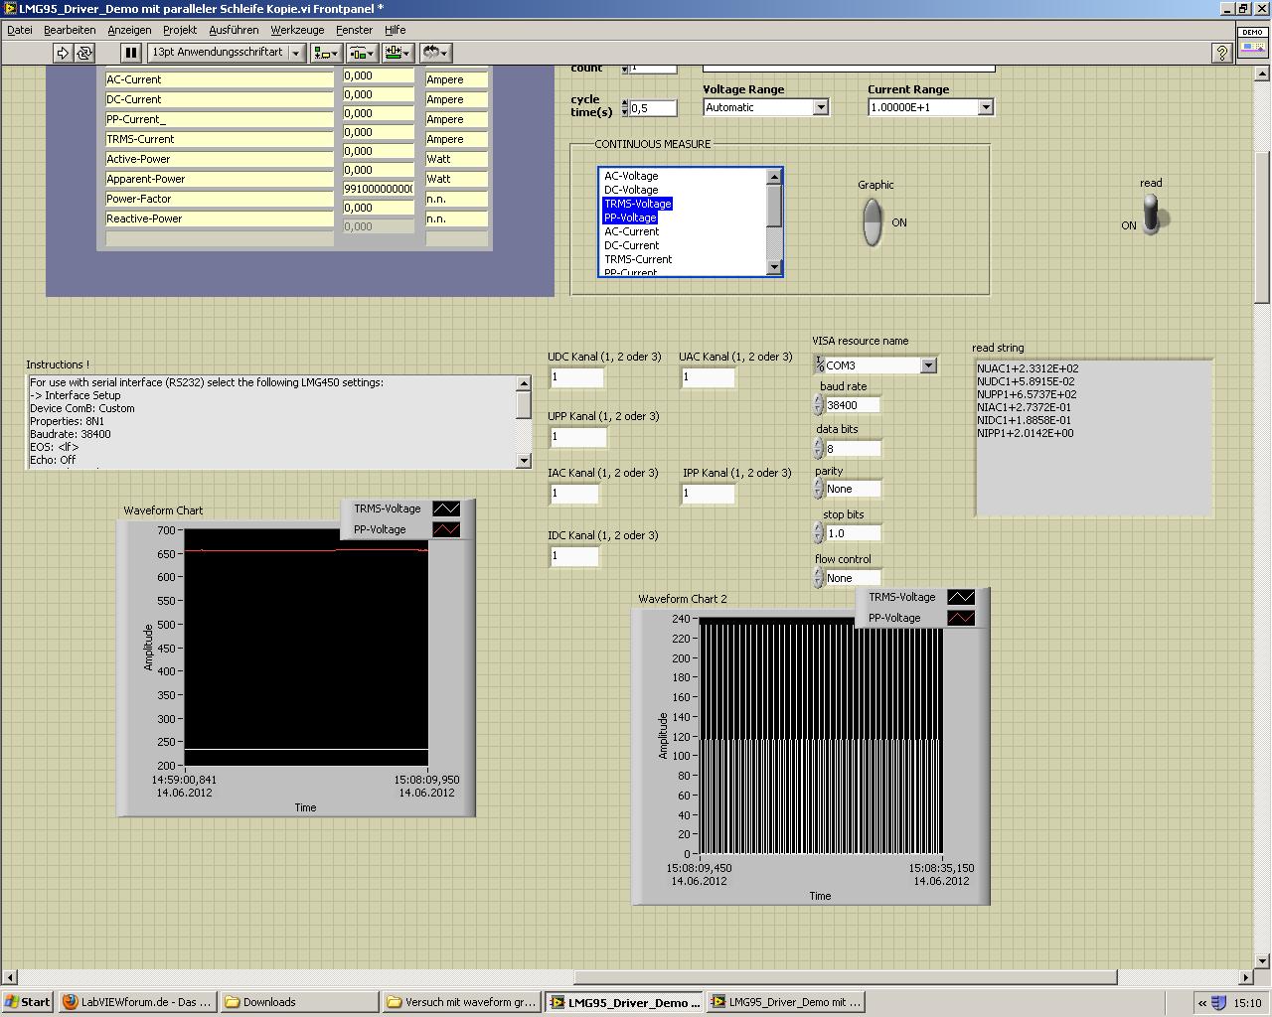Screen dimensions: 1272x1017
Task: Click the Run Continuously icon
Action: click(84, 53)
